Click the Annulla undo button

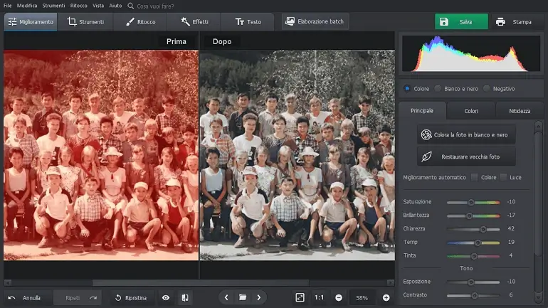(28, 298)
